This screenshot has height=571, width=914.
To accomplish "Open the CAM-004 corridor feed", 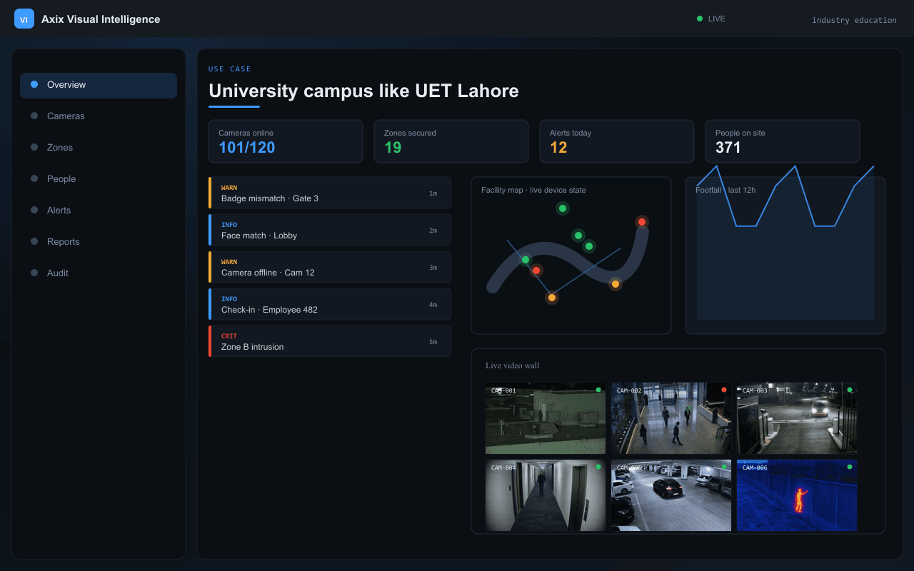I will [x=546, y=495].
